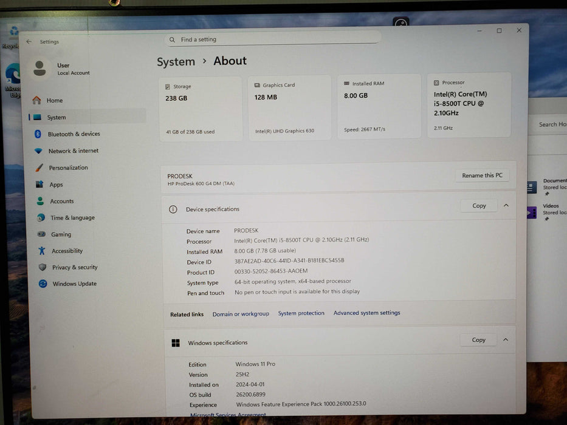The image size is (567, 425).
Task: Open Network & internet settings
Action: pyautogui.click(x=89, y=151)
